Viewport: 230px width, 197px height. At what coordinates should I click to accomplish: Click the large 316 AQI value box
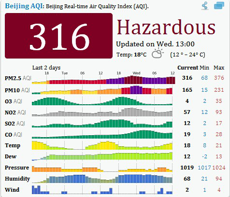[59, 36]
